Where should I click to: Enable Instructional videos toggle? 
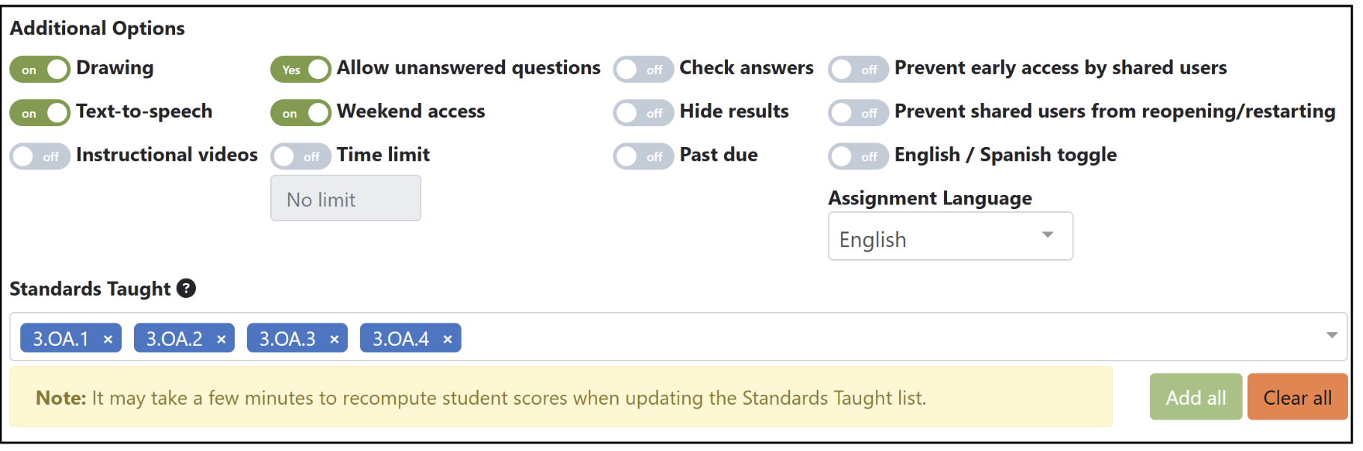(40, 156)
